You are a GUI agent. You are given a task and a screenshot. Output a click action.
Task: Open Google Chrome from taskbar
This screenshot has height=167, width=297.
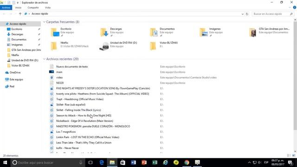[187, 163]
